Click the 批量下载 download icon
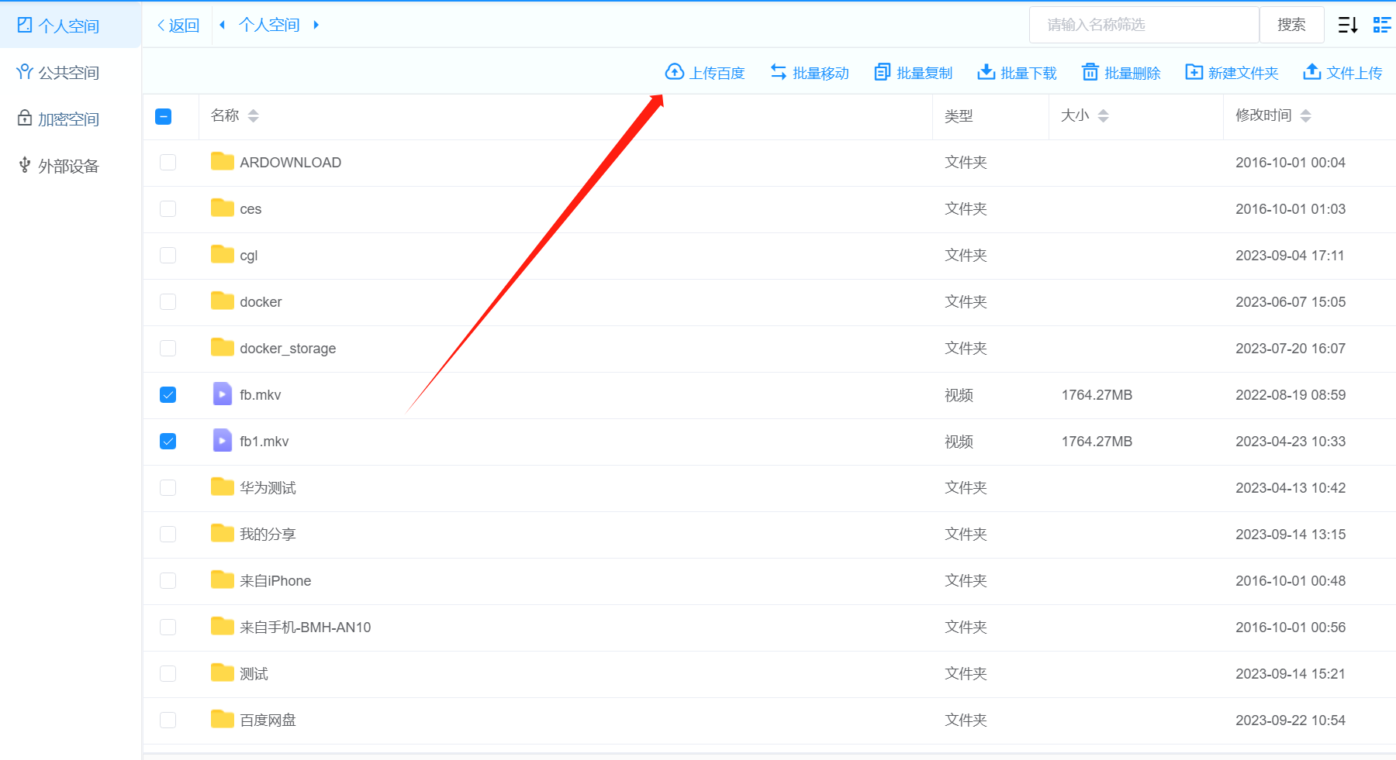Image resolution: width=1396 pixels, height=760 pixels. (x=986, y=72)
